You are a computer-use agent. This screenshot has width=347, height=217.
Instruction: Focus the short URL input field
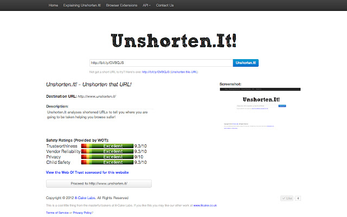161,63
